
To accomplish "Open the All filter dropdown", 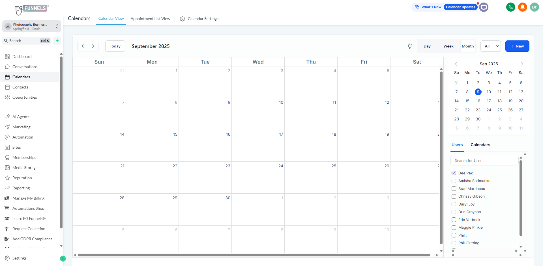I will 490,46.
